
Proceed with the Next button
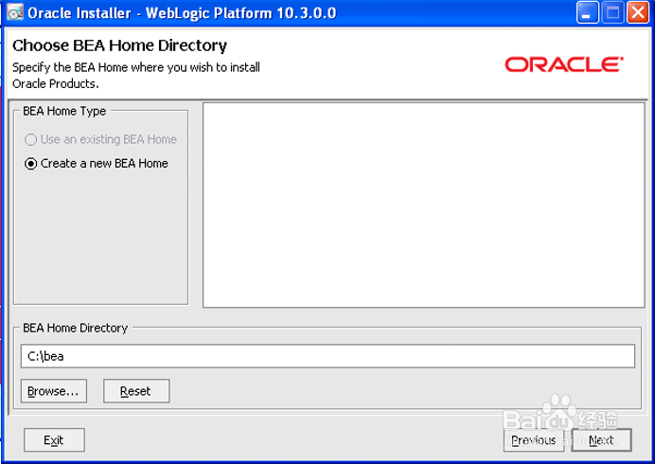pyautogui.click(x=601, y=440)
